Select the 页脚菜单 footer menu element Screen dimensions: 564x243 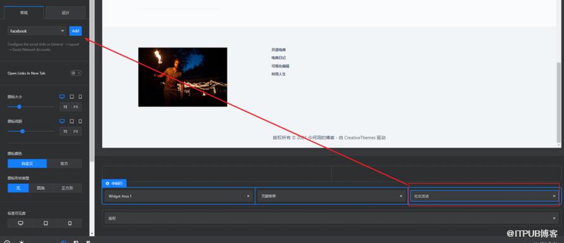pyautogui.click(x=331, y=196)
